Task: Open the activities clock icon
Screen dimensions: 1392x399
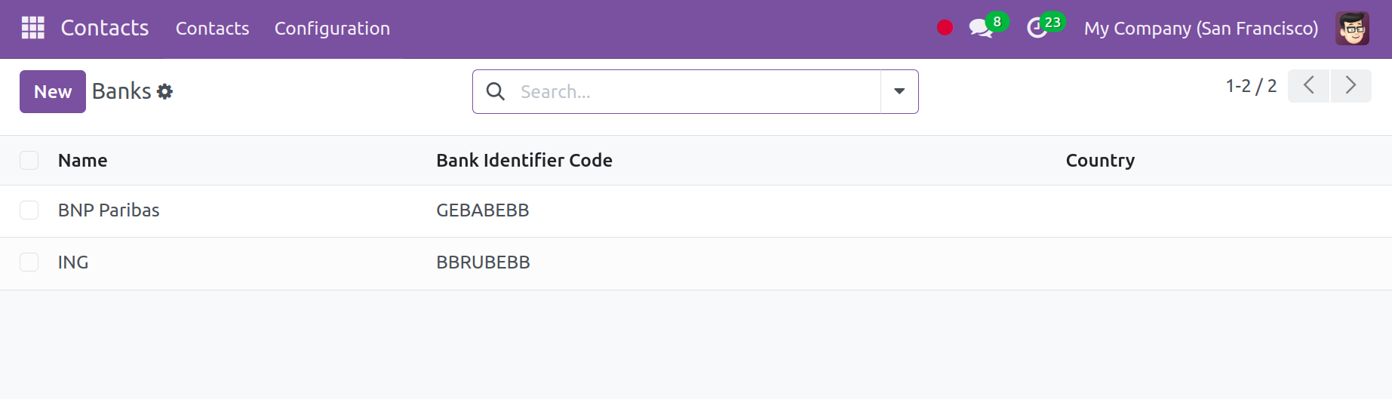Action: pyautogui.click(x=1037, y=29)
